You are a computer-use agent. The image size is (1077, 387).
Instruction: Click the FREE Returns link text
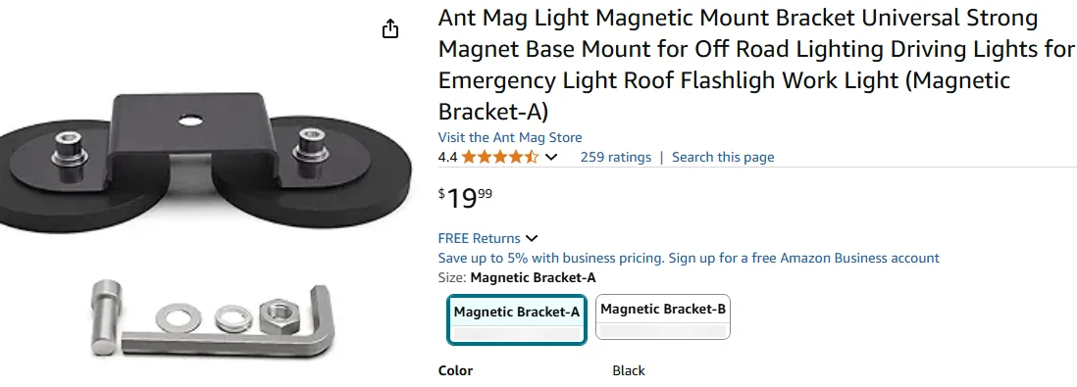[x=480, y=238]
